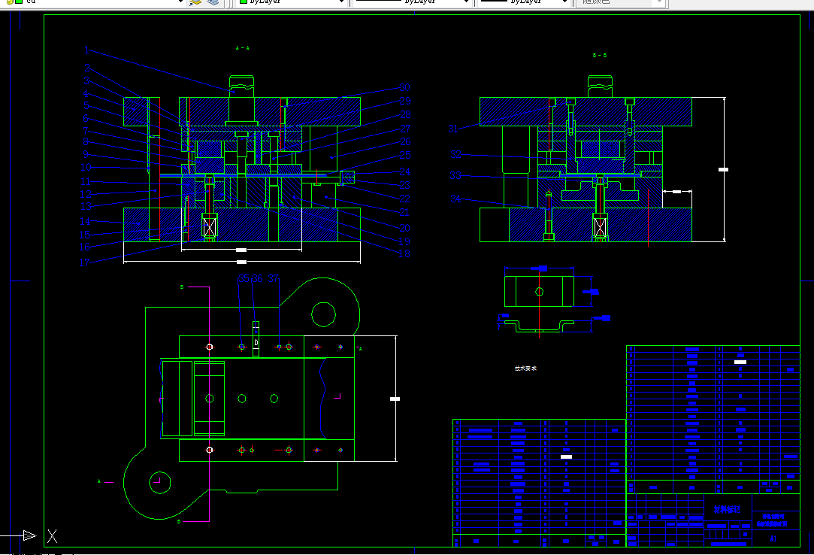Click the green ByLayer color swatch
The image size is (814, 555).
point(243,2)
